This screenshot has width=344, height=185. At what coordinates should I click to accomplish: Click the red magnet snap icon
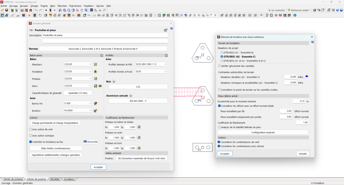(31, 10)
